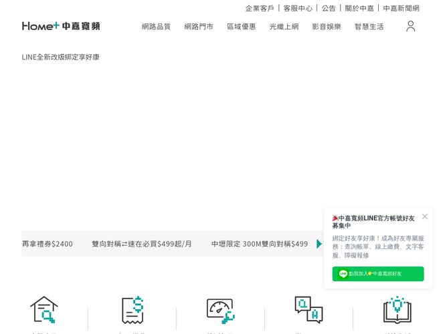Open the user account icon
Viewport: 447px width, 334px height.
click(x=410, y=26)
